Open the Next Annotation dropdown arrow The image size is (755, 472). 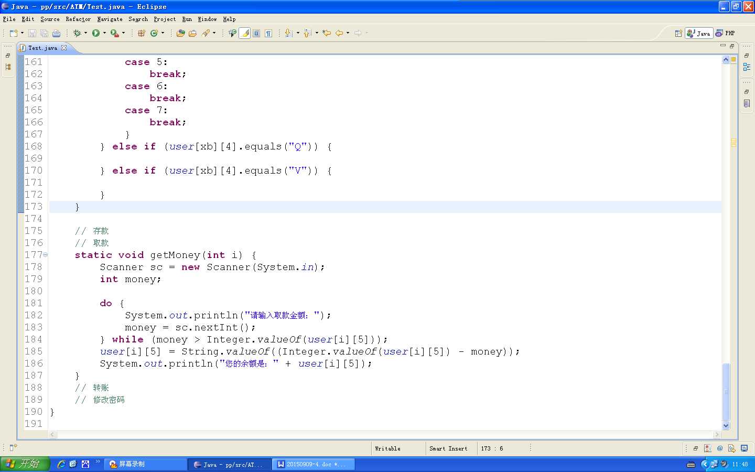(x=298, y=33)
